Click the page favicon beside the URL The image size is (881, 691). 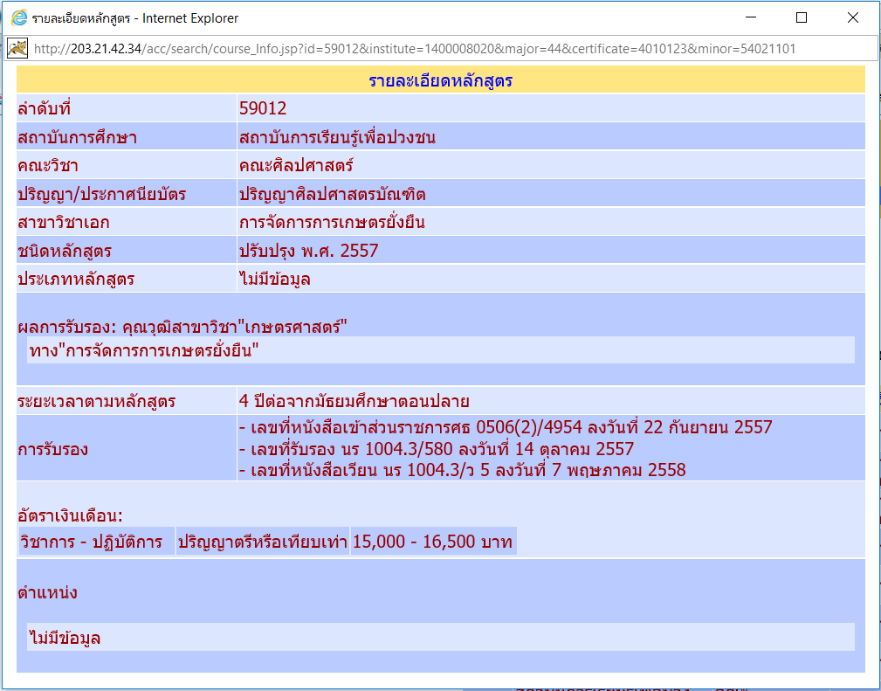[17, 48]
